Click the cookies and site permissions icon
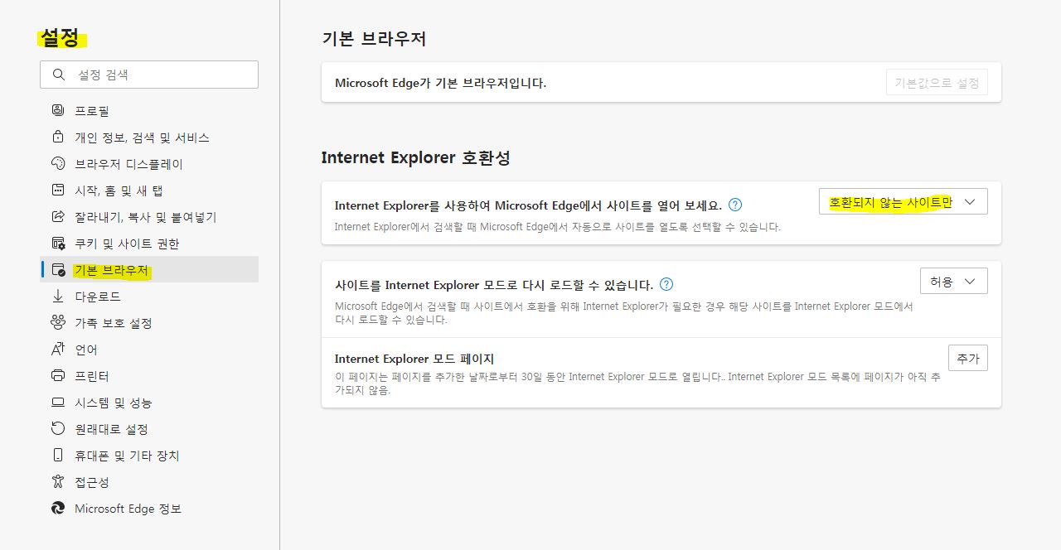Screen dimensions: 1061x550 pos(58,244)
